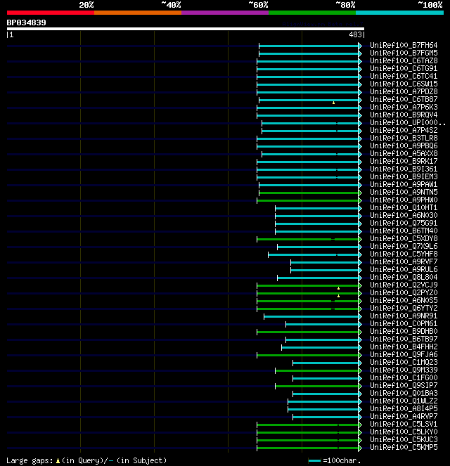Click the UniRef100_A9NR91 hit name
The height and width of the screenshot is (466, 450).
pos(404,316)
